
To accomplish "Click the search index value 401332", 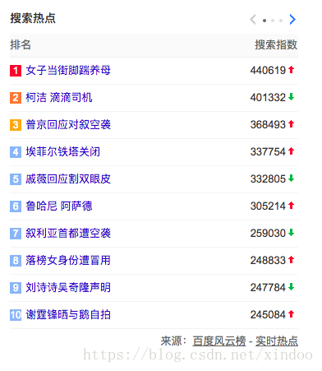I will 268,98.
